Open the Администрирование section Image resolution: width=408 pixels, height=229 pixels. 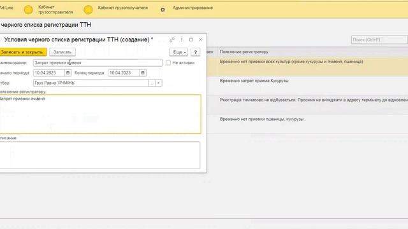pos(193,8)
